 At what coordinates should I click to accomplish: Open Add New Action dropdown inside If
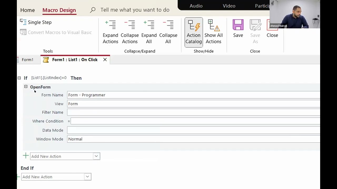pyautogui.click(x=96, y=156)
